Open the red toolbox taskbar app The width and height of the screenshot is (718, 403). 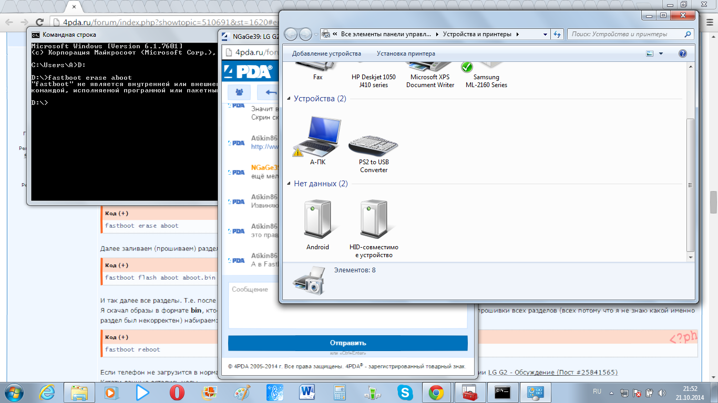coord(469,392)
